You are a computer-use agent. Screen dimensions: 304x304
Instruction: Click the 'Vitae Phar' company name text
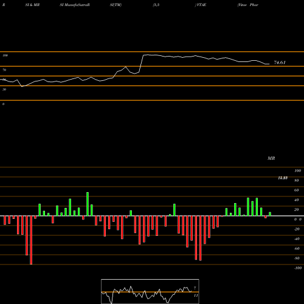click(x=248, y=5)
